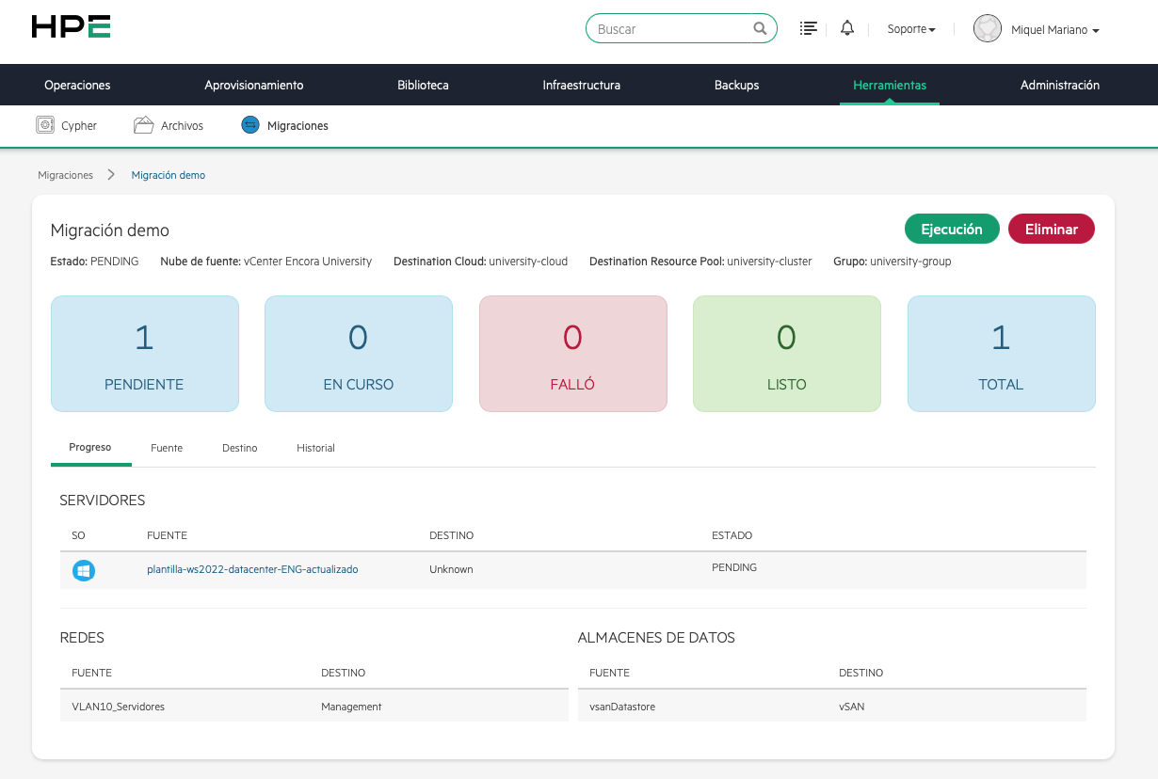Open the Backups menu
Screen dimensions: 1158x779
736,85
